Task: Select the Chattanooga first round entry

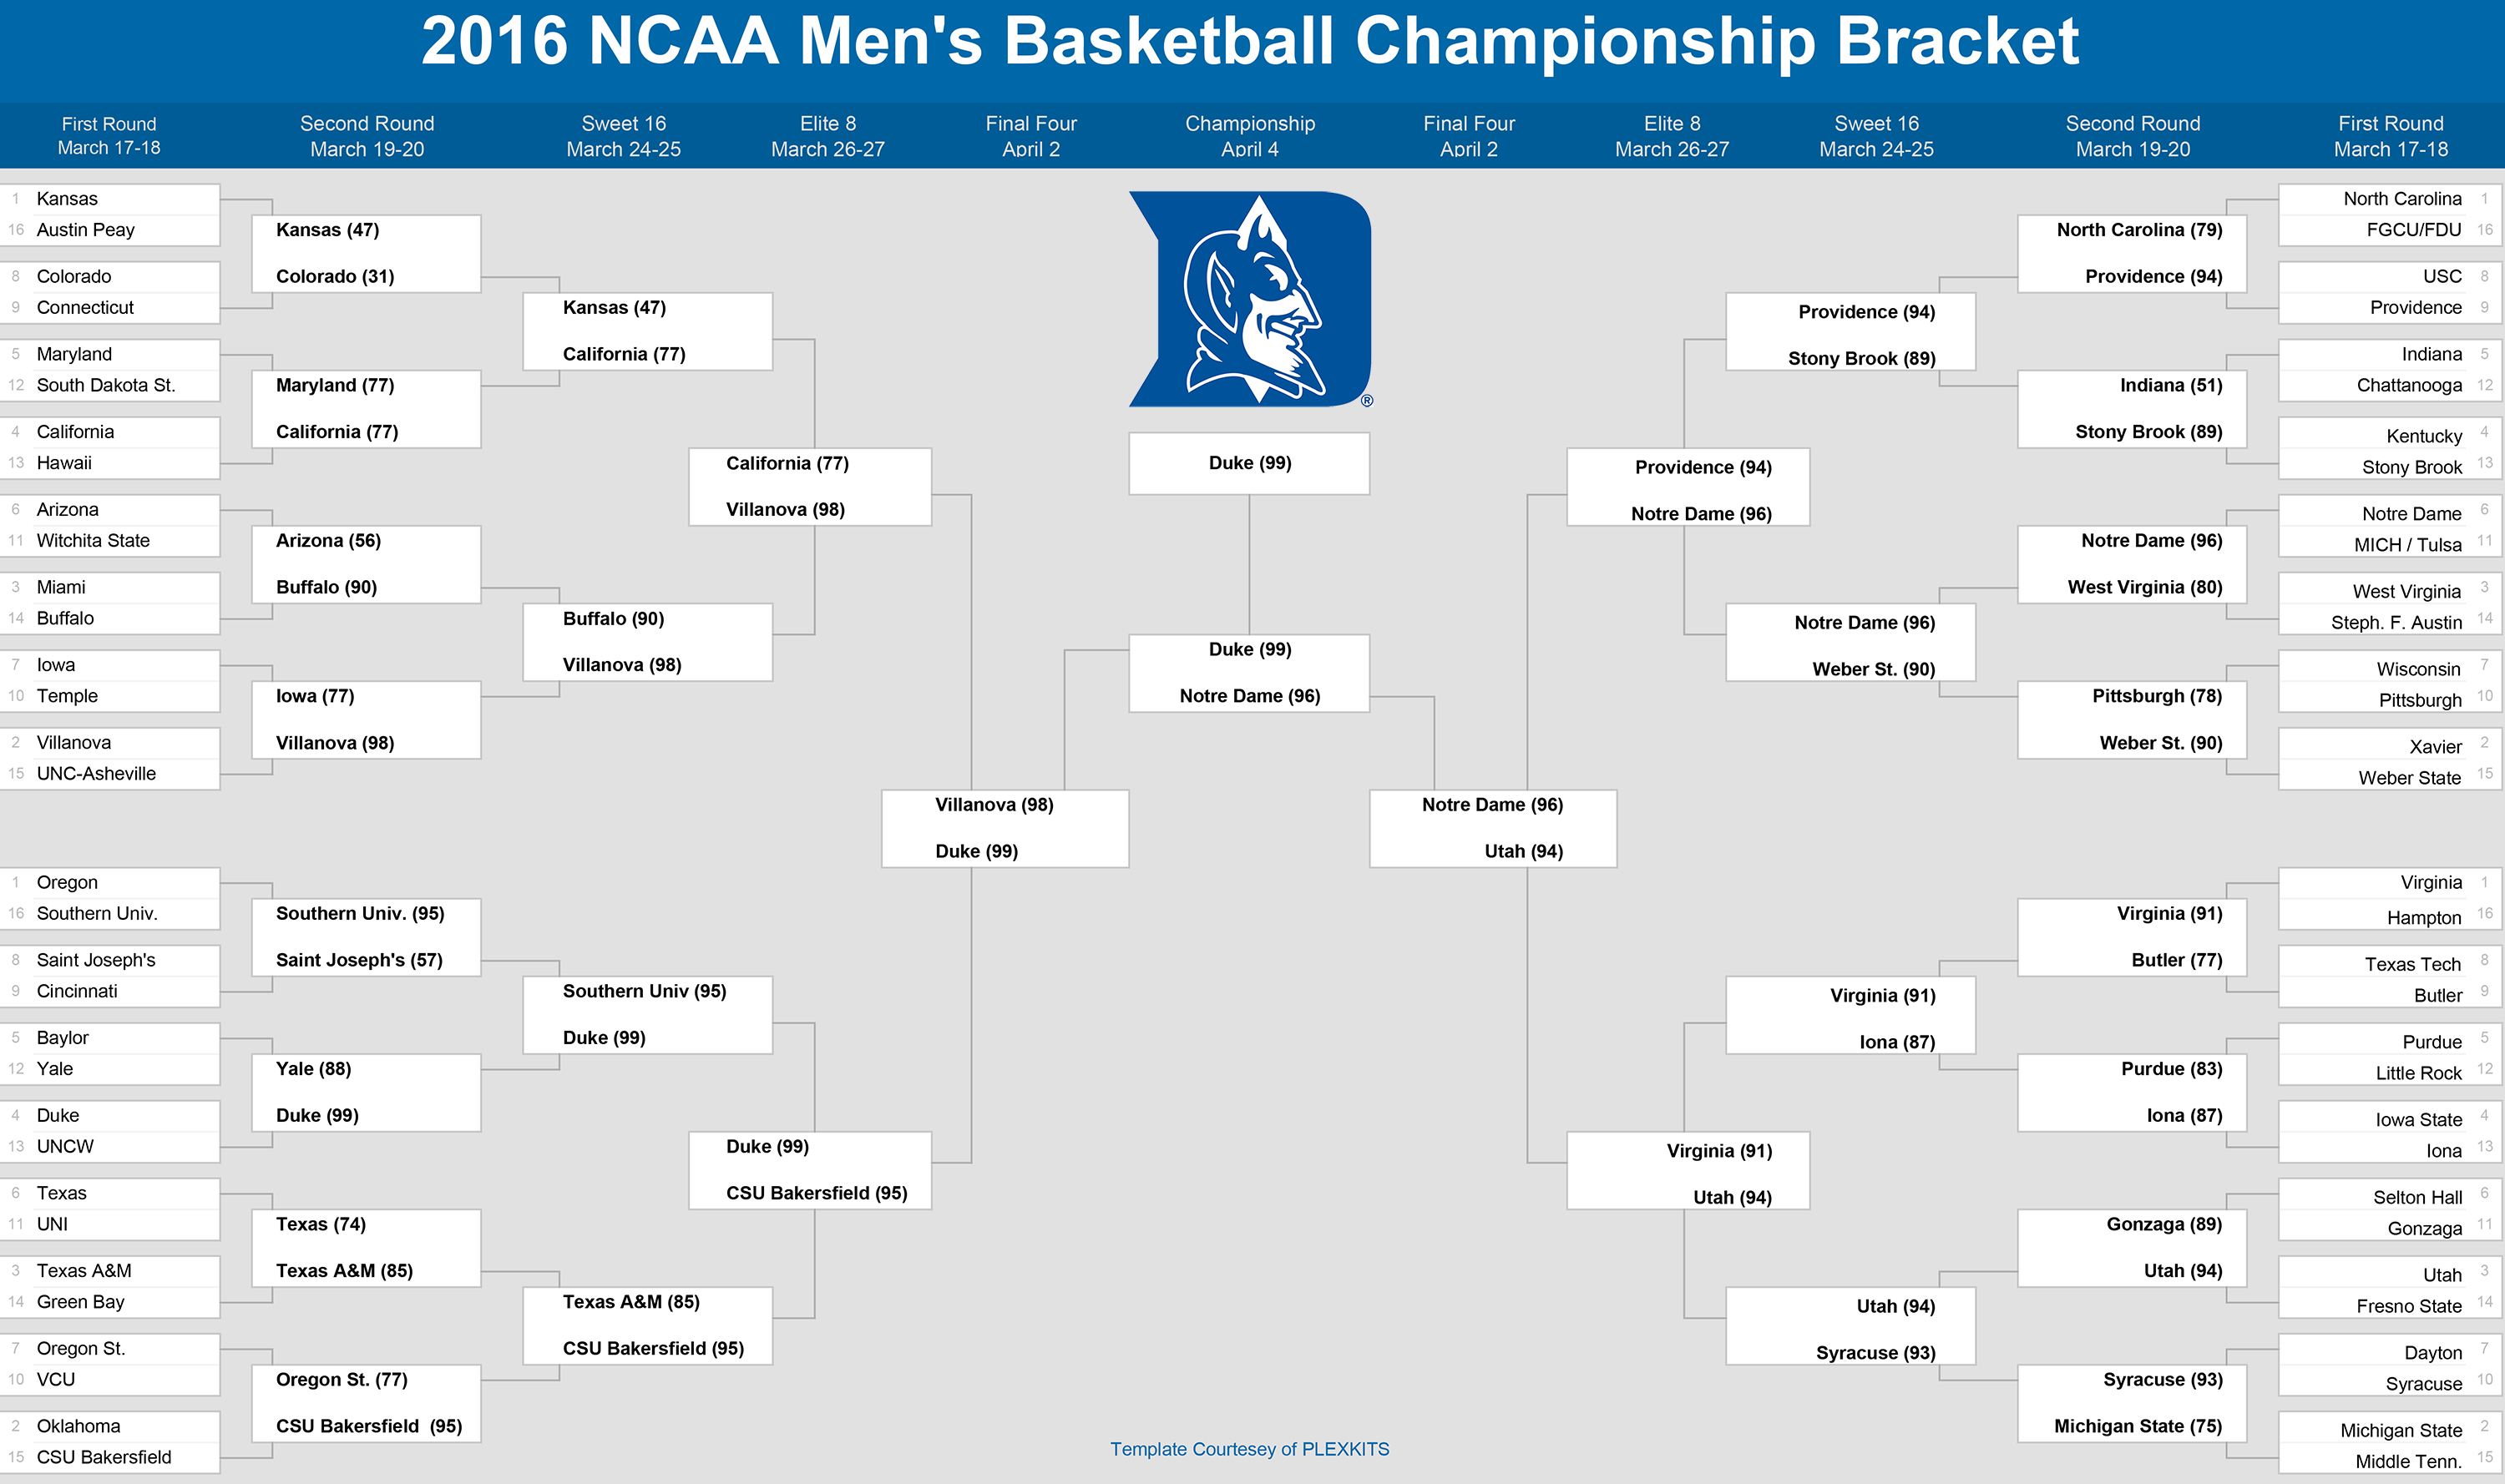Action: tap(2409, 385)
